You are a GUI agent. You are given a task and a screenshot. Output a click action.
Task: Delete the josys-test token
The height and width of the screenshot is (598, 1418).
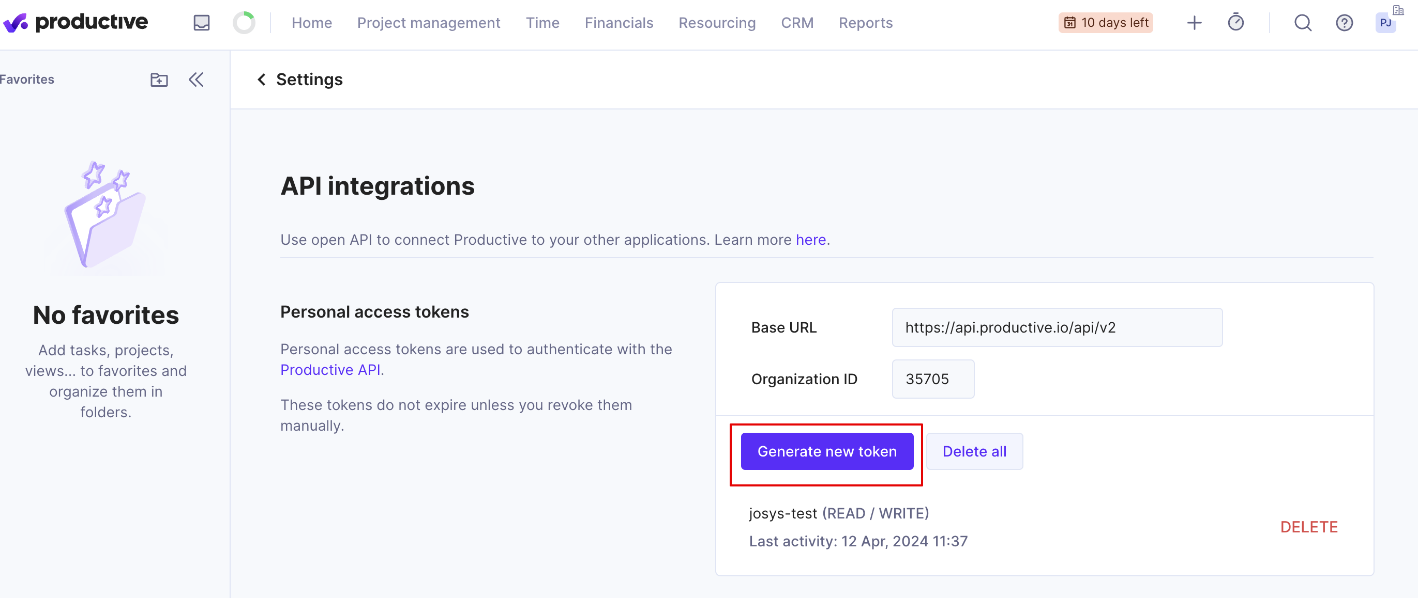[1308, 527]
